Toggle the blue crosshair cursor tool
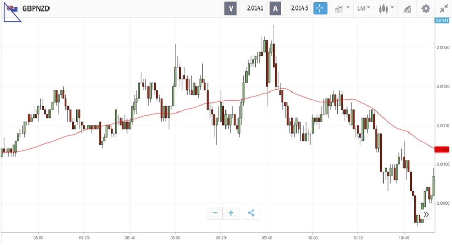 [320, 8]
